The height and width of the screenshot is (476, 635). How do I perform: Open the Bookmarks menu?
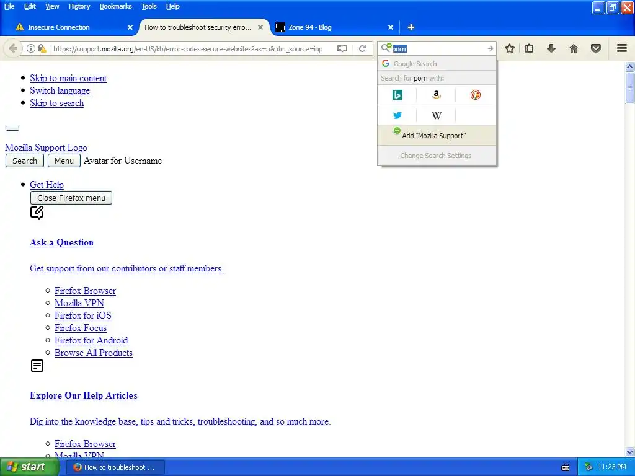tap(115, 6)
